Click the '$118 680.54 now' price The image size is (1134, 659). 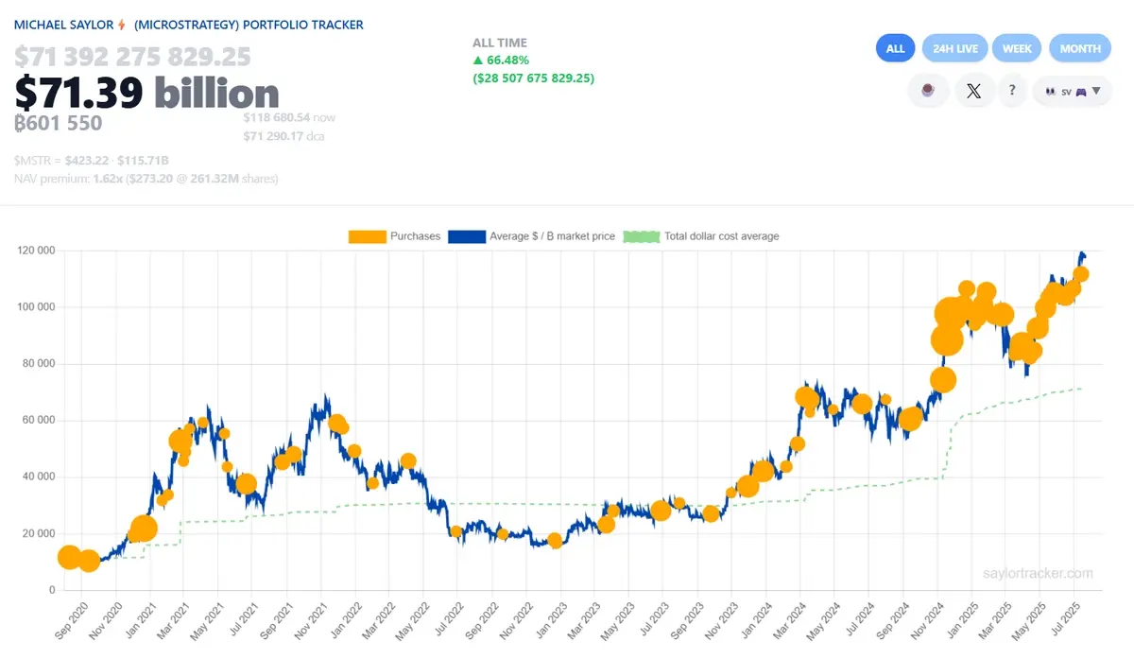coord(289,118)
